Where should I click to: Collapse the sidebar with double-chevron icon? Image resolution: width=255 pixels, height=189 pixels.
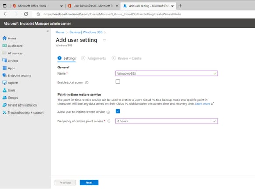[48, 31]
